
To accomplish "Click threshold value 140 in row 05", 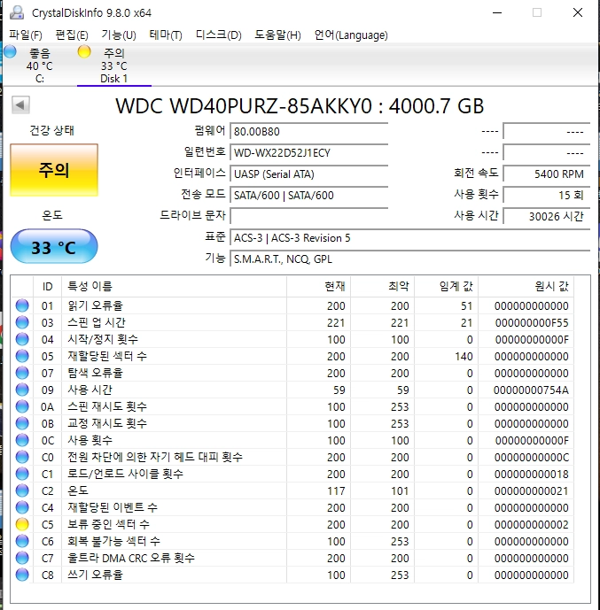I will (x=464, y=357).
